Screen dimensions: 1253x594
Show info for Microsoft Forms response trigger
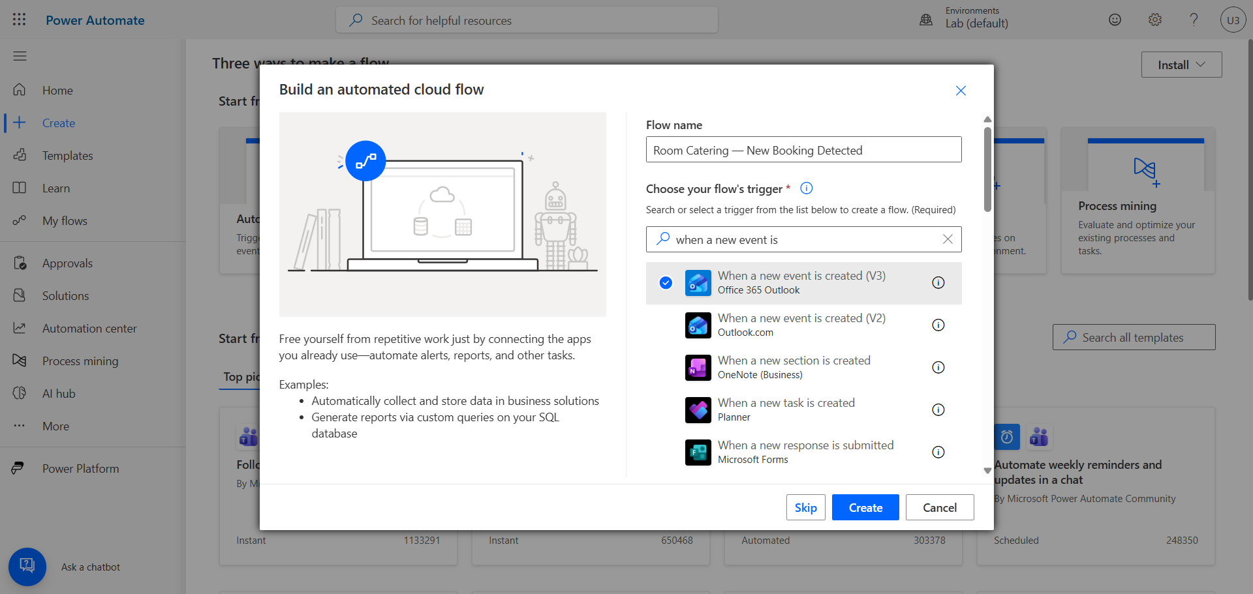[938, 452]
